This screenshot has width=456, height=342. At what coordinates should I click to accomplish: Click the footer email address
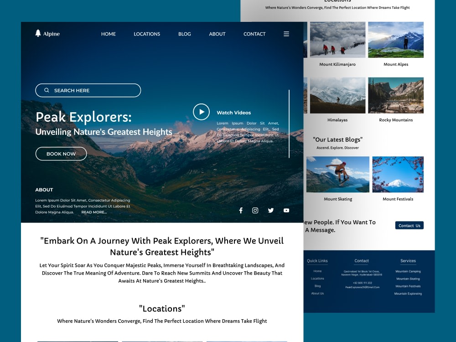[362, 287]
